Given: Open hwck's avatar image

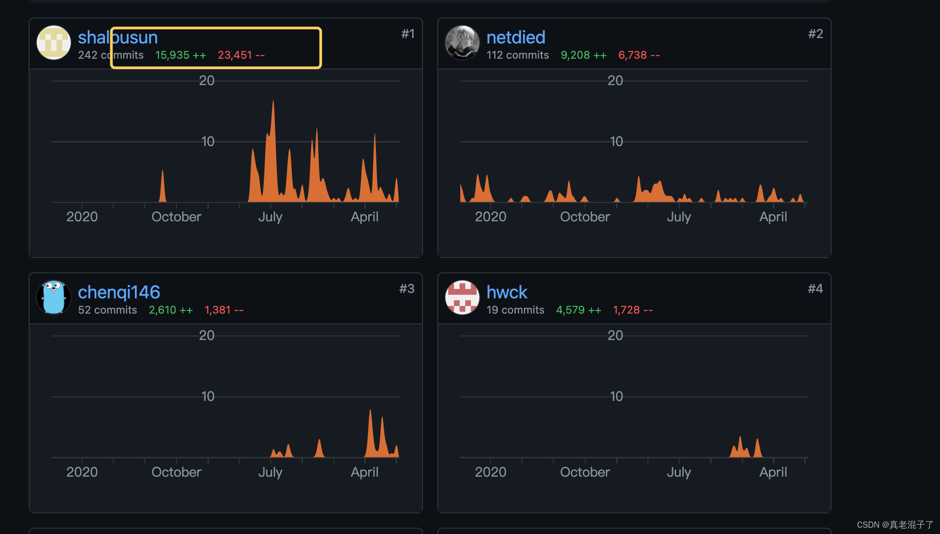Looking at the screenshot, I should coord(462,297).
